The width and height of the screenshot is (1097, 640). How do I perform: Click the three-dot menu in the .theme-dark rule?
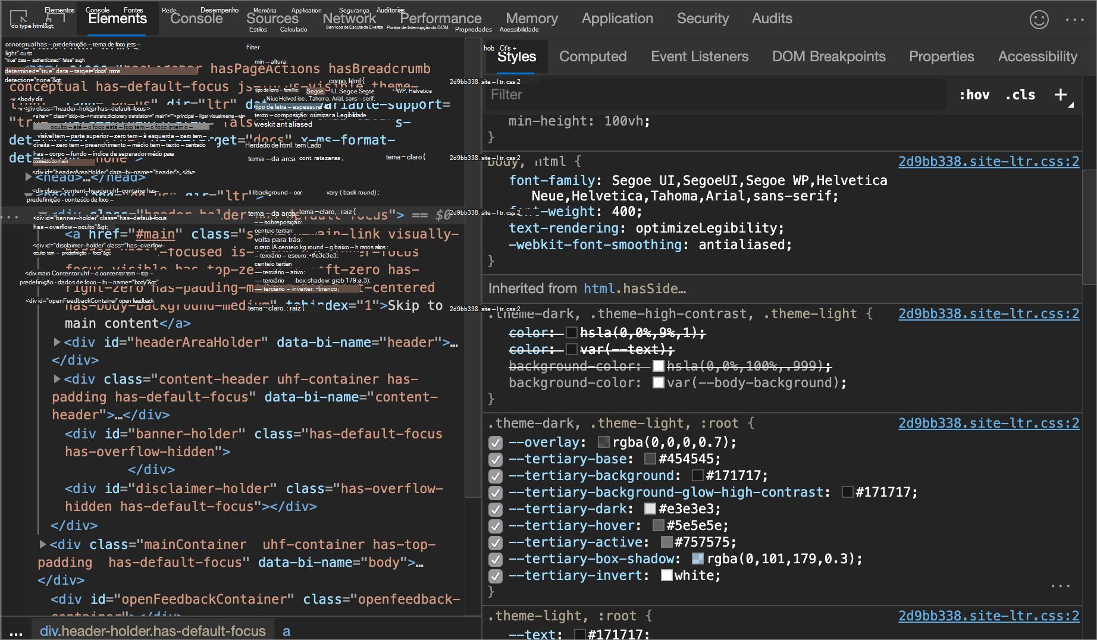click(x=1060, y=586)
